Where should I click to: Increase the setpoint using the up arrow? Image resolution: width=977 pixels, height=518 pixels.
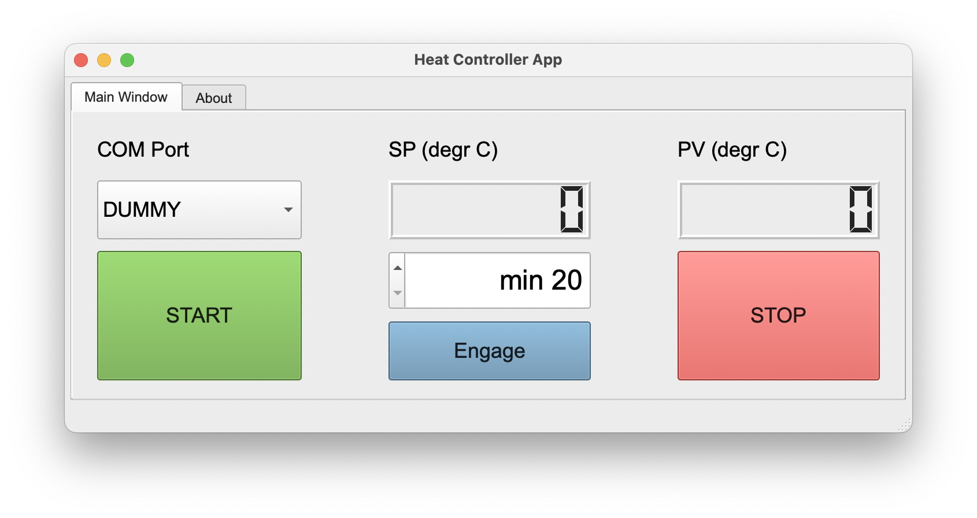point(398,268)
